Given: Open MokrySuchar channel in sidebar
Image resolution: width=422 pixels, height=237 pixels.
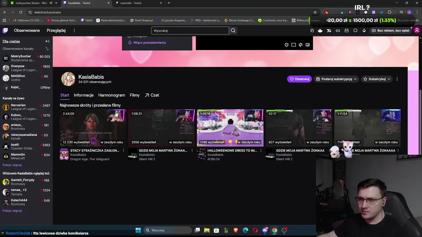Looking at the screenshot, I should 26,58.
